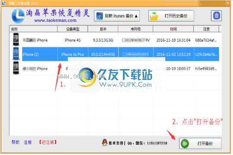The height and width of the screenshot is (155, 233).
Task: Click the 已注册 registered status text
Action: [48, 142]
